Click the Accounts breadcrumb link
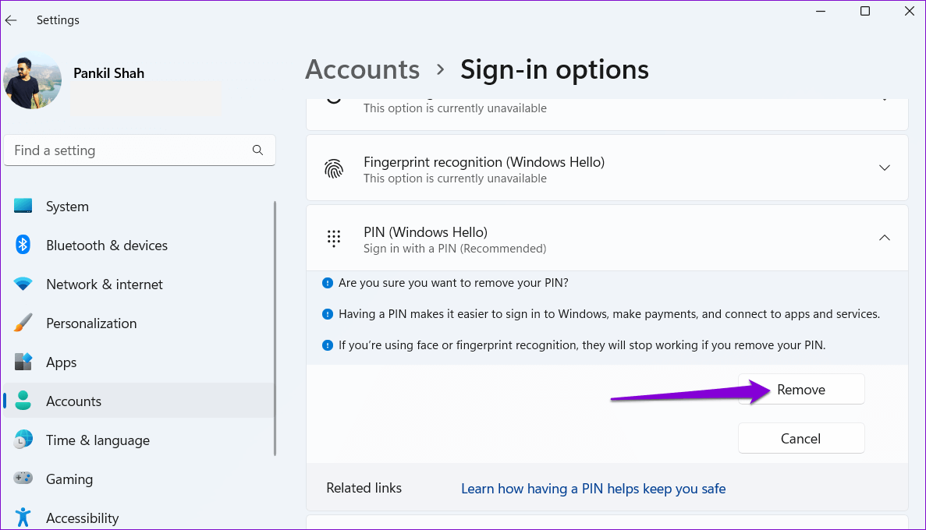Viewport: 926px width, 530px height. pyautogui.click(x=363, y=69)
